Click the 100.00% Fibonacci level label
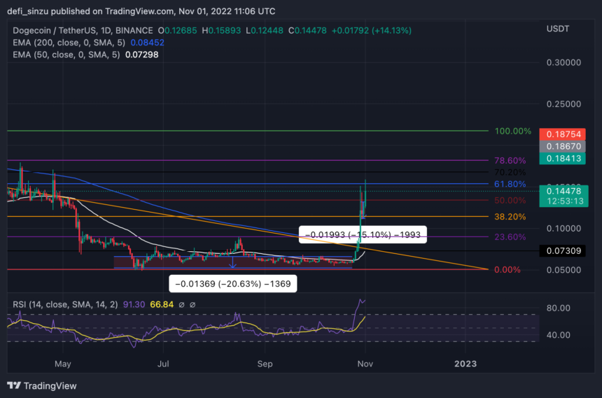The width and height of the screenshot is (602, 398). click(x=513, y=132)
